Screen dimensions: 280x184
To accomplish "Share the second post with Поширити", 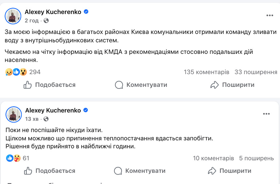I will [x=229, y=171].
